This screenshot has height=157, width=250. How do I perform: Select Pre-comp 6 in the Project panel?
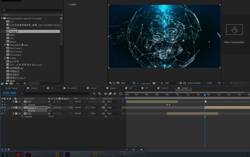tap(15, 55)
